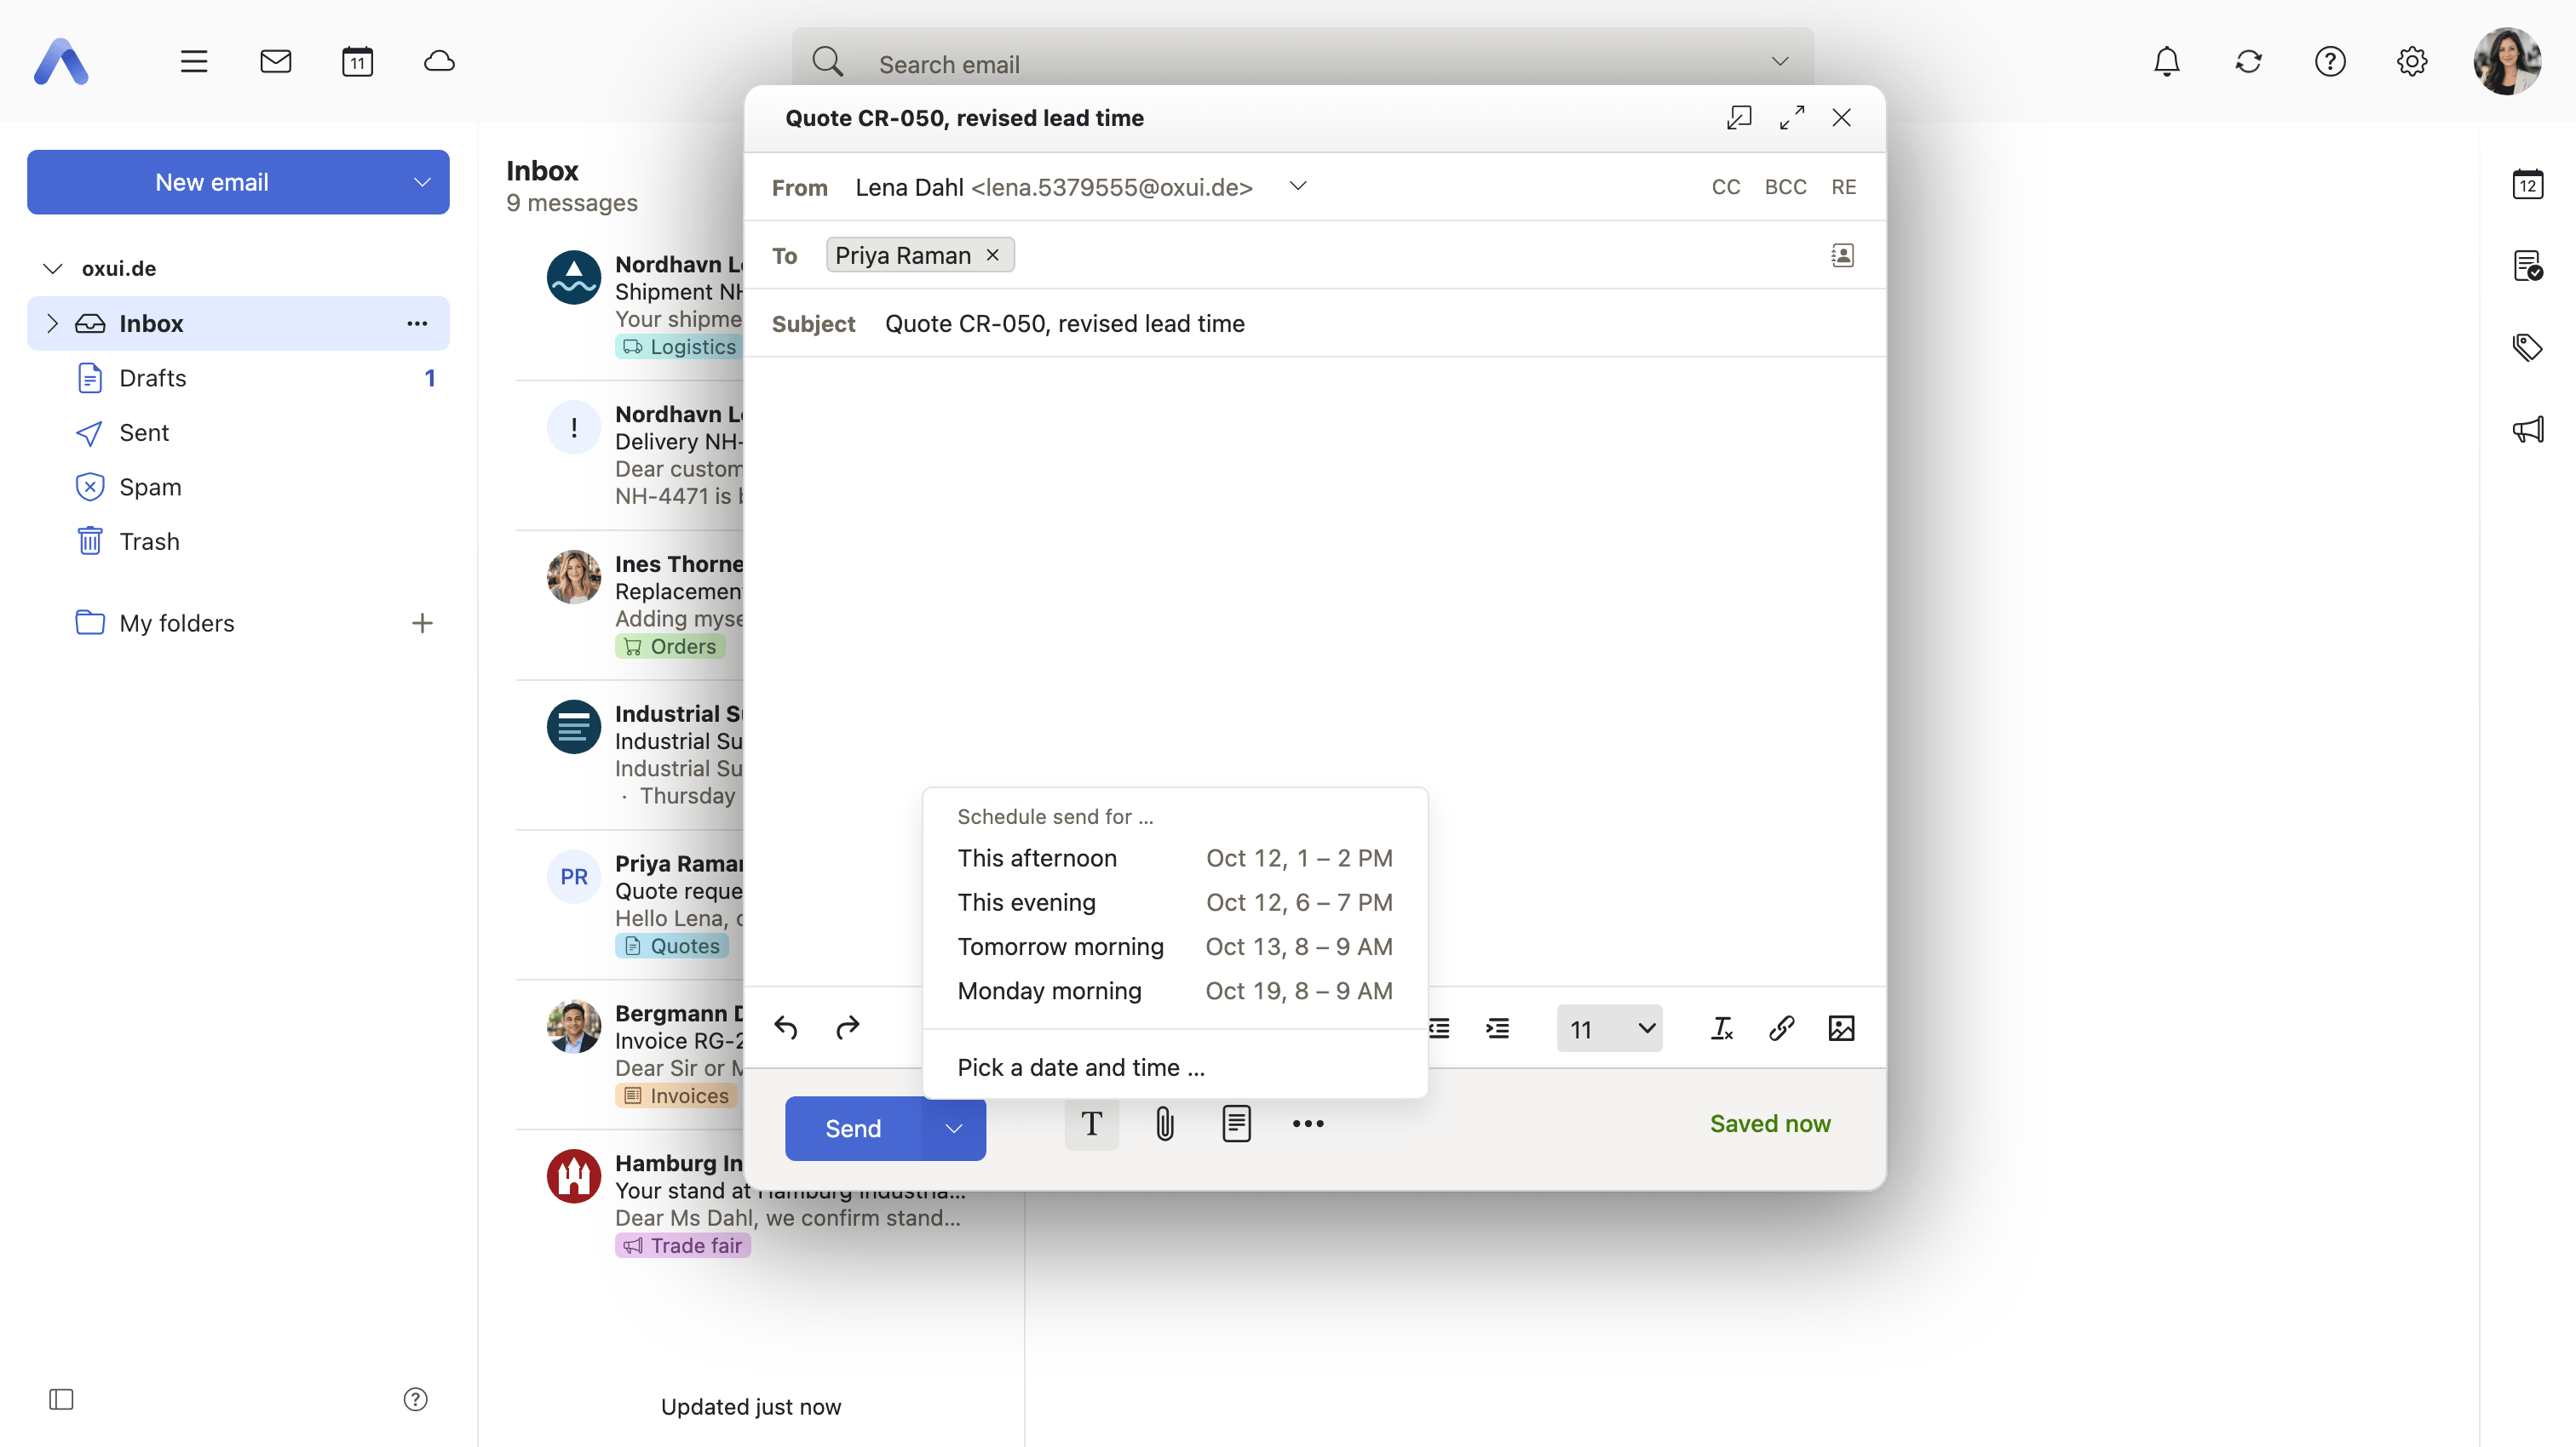Image resolution: width=2576 pixels, height=1447 pixels.
Task: Remove Priya Raman recipient chip
Action: click(992, 255)
